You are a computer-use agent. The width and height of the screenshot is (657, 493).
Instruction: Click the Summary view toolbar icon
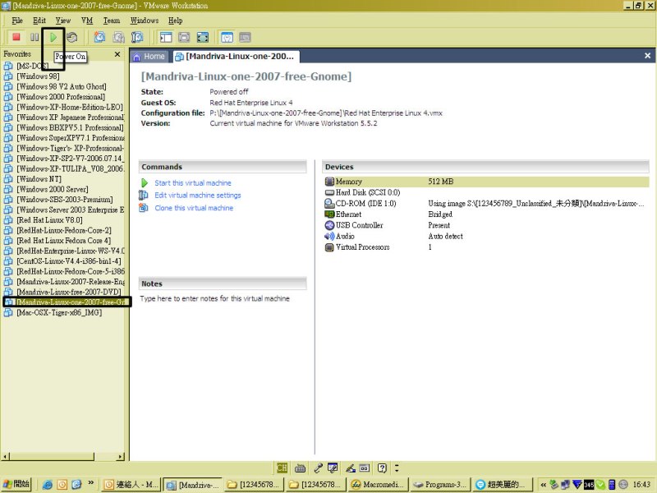coord(227,37)
